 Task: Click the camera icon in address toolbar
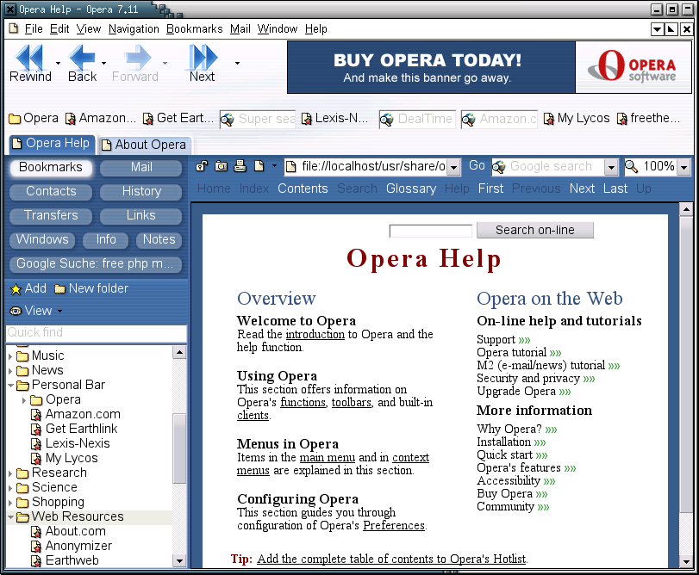221,166
